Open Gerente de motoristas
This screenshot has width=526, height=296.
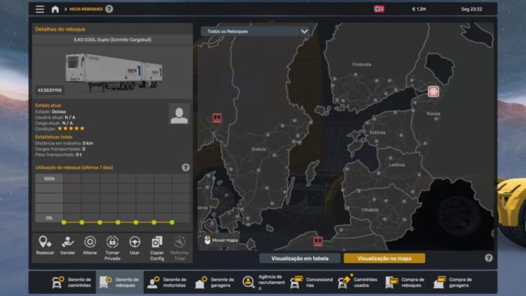[167, 282]
